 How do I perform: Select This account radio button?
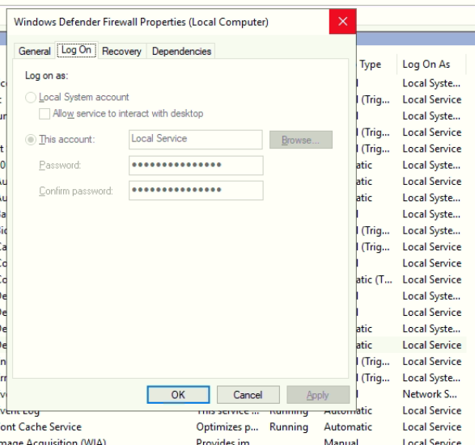click(x=31, y=140)
